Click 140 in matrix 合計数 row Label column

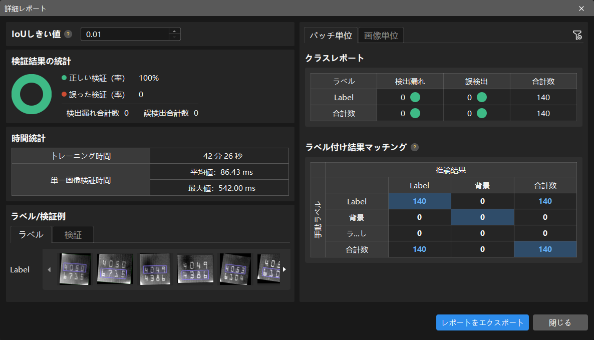coord(419,249)
